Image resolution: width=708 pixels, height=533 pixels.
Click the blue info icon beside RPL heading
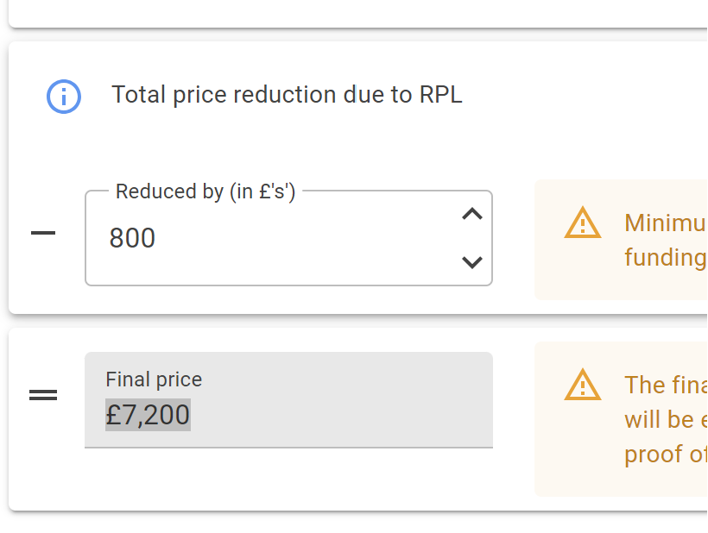(x=64, y=97)
